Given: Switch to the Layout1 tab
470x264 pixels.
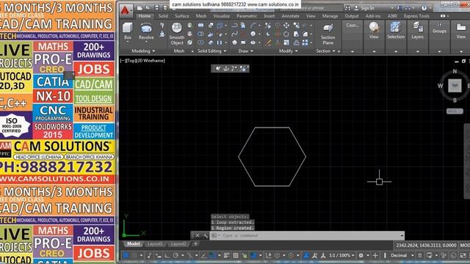Looking at the screenshot, I should pyautogui.click(x=155, y=244).
